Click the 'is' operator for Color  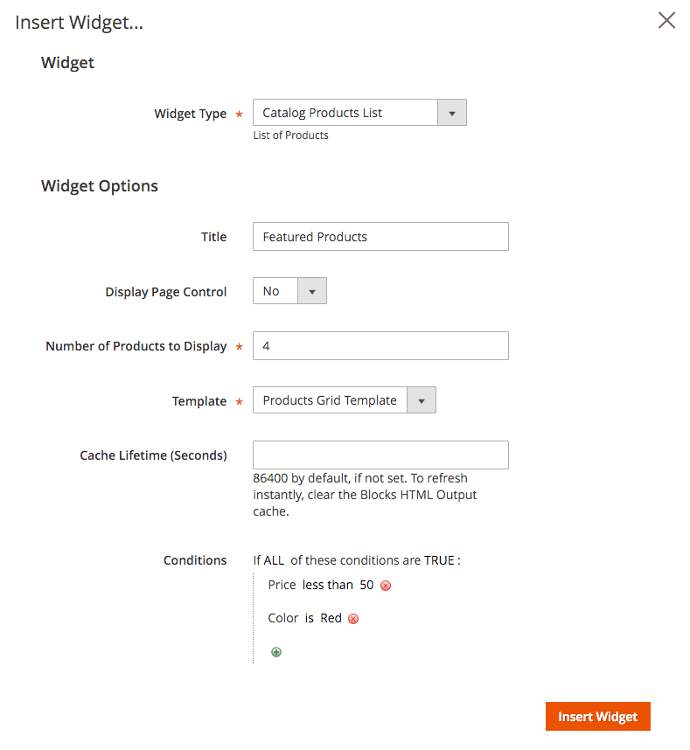(309, 618)
